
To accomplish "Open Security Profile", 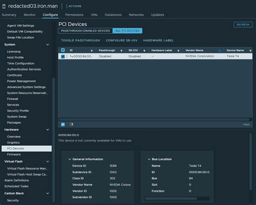I will coord(18,111).
